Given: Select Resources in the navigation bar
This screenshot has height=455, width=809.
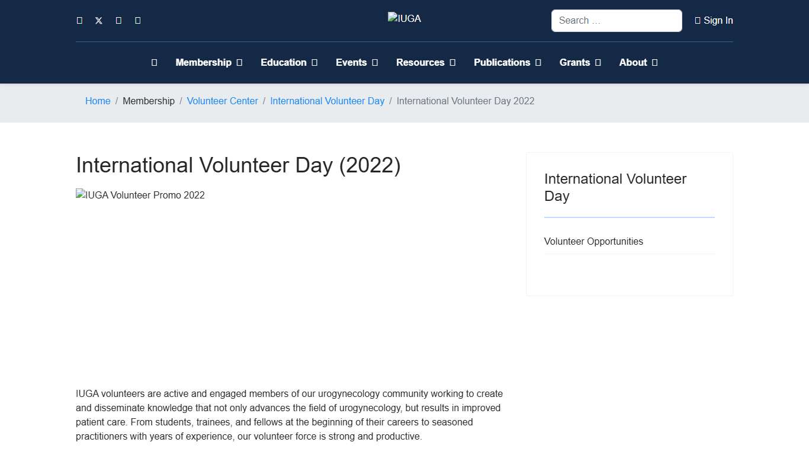Looking at the screenshot, I should click(x=420, y=62).
